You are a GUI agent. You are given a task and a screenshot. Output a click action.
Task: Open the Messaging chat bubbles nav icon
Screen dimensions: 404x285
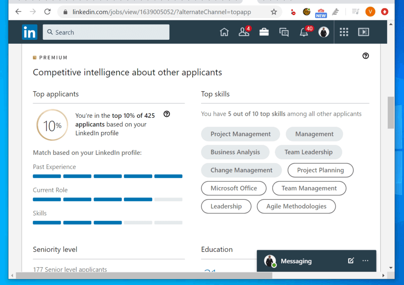[x=284, y=32]
